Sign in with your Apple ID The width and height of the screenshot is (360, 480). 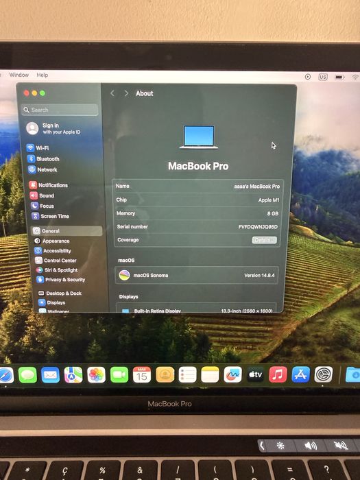[53, 128]
